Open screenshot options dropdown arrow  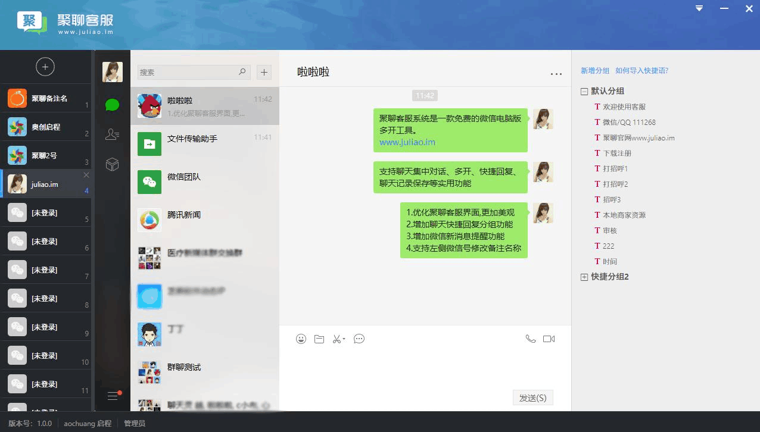344,340
